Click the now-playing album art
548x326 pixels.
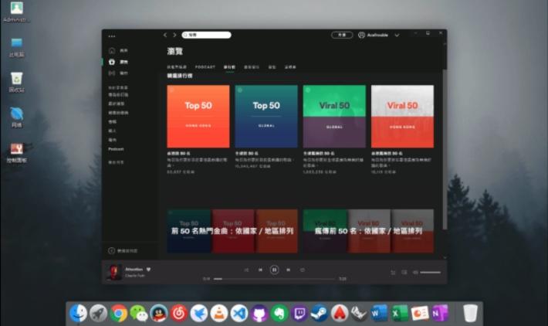(x=114, y=273)
